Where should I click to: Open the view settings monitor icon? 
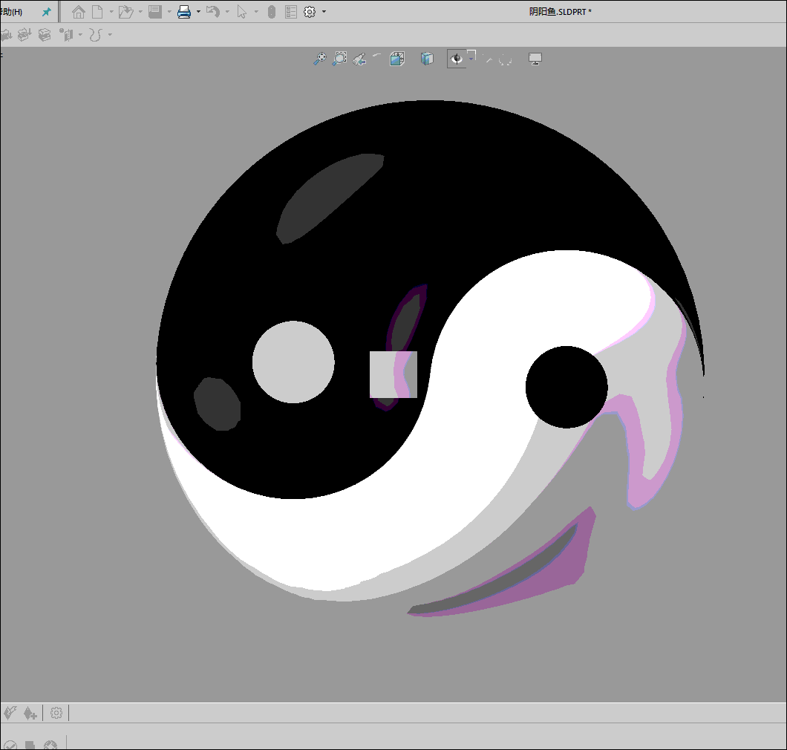(x=535, y=58)
